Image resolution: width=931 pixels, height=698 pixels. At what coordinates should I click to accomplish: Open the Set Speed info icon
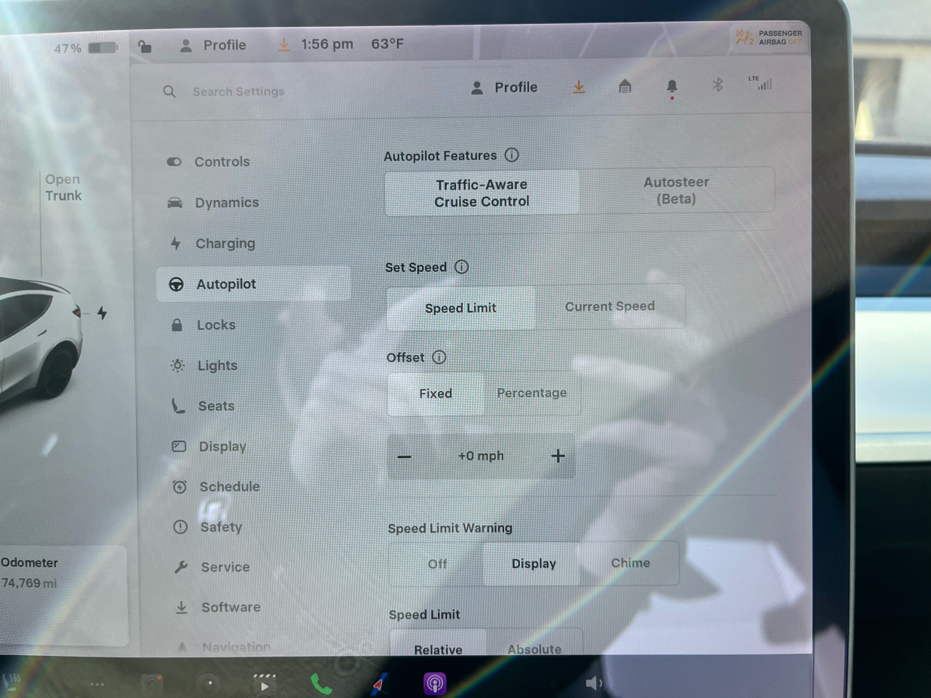(x=462, y=267)
